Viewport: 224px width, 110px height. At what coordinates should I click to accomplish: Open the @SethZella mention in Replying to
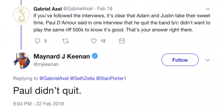pyautogui.click(x=81, y=78)
